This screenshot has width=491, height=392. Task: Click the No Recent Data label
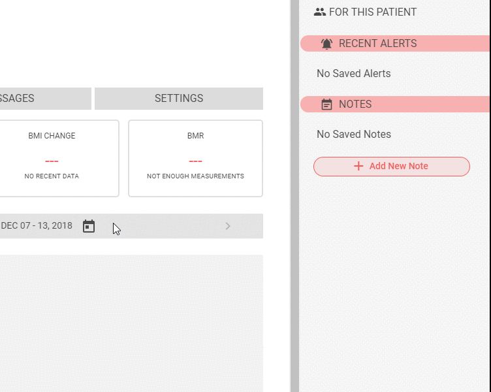pos(52,176)
